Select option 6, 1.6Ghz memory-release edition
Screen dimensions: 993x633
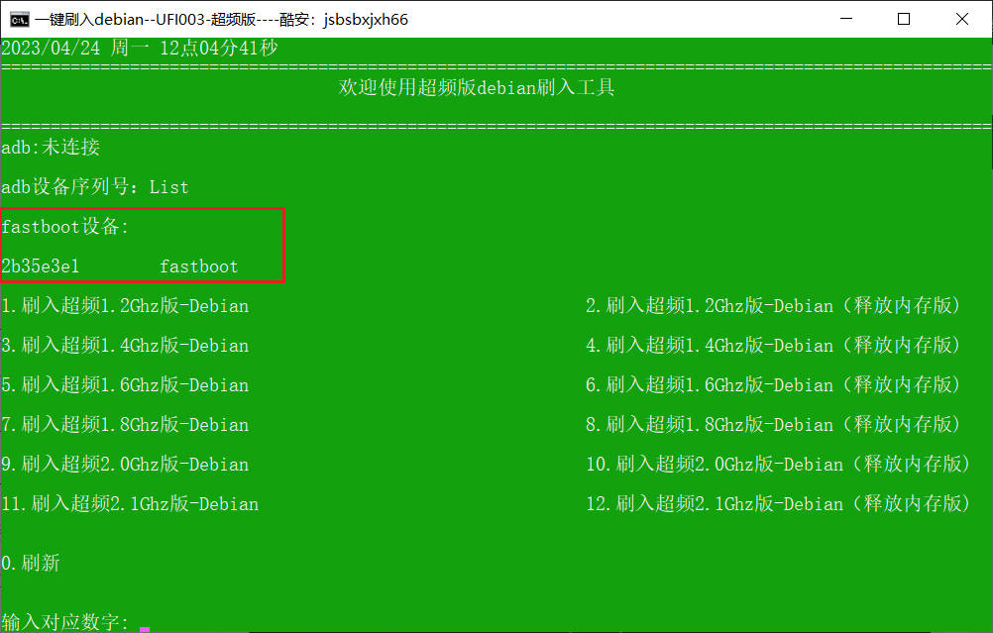point(776,385)
